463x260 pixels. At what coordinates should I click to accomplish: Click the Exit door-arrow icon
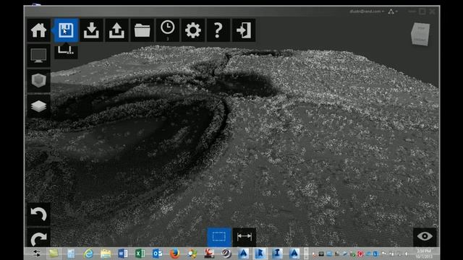(244, 30)
